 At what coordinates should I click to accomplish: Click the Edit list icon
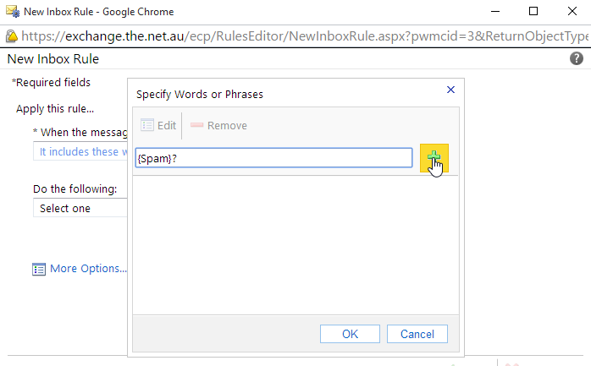(x=147, y=125)
